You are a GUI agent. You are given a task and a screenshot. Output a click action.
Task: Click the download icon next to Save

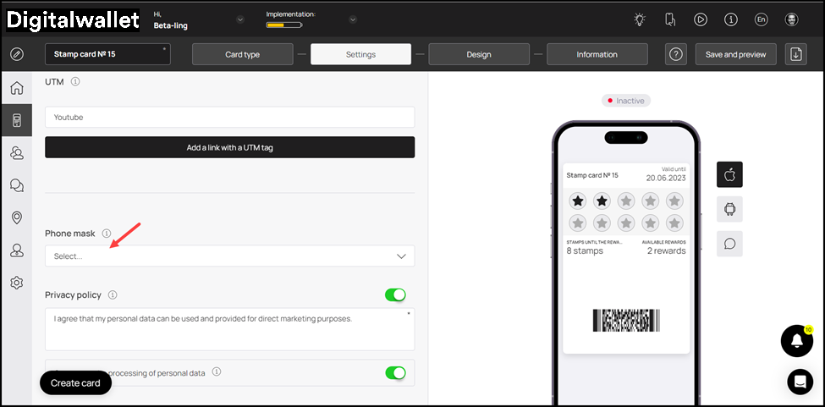795,54
